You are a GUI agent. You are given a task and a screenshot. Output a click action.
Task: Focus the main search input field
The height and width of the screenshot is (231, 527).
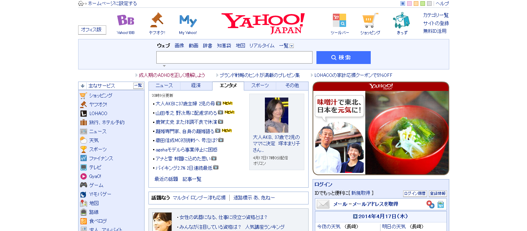tap(234, 57)
